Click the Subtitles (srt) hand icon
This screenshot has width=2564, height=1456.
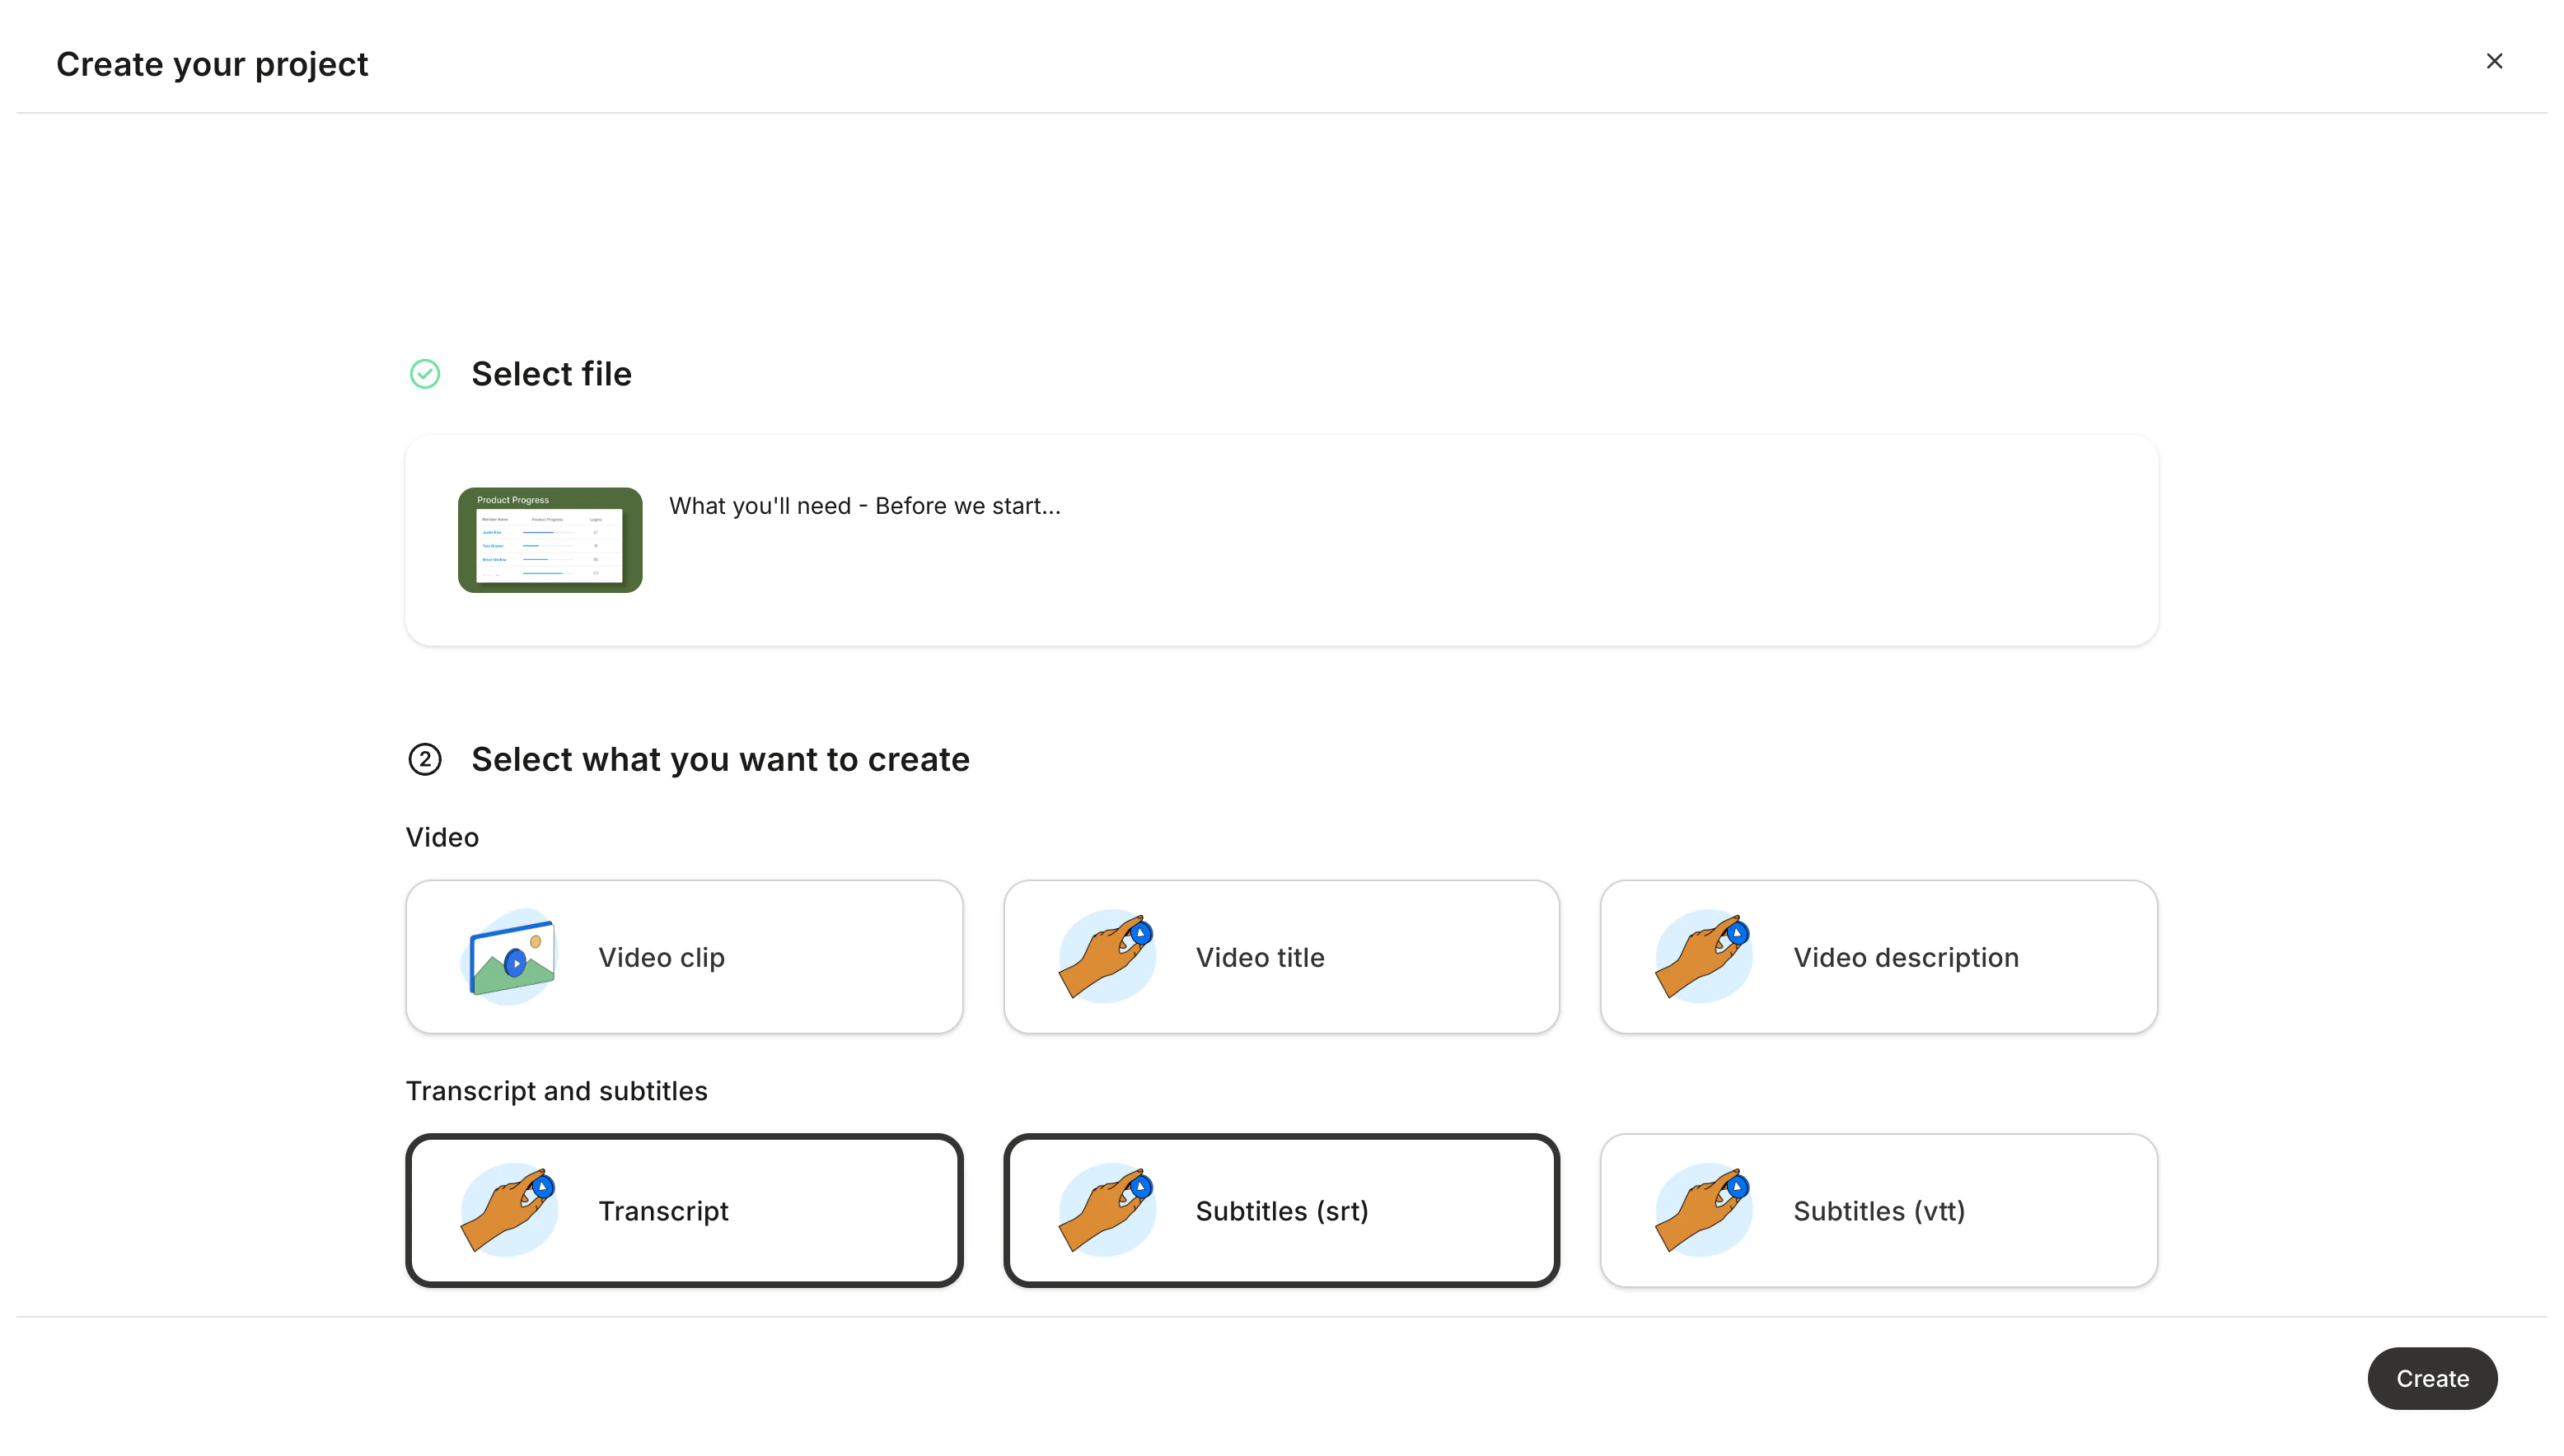pos(1107,1210)
